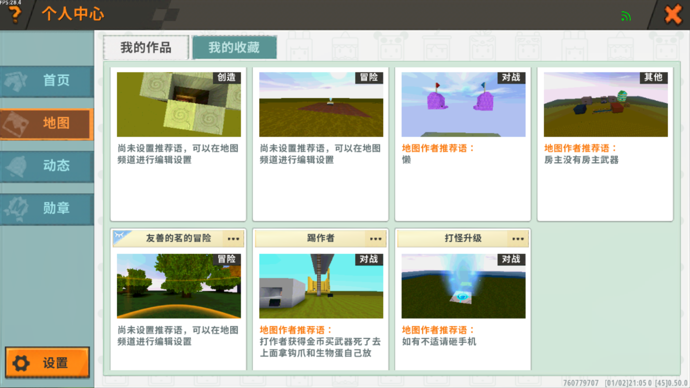690x388 pixels.
Task: Close the 个人中心 with orange X
Action: pos(673,15)
